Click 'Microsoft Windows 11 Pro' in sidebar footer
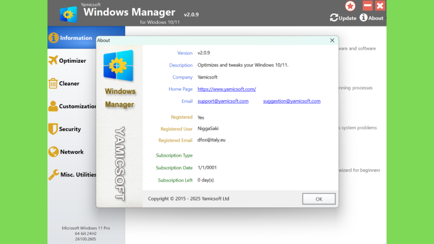Screen dimensions: 434x244 (x=86, y=228)
